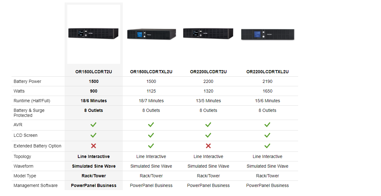Click the OR1500LCDRT2U model name
The image size is (381, 196).
point(94,72)
